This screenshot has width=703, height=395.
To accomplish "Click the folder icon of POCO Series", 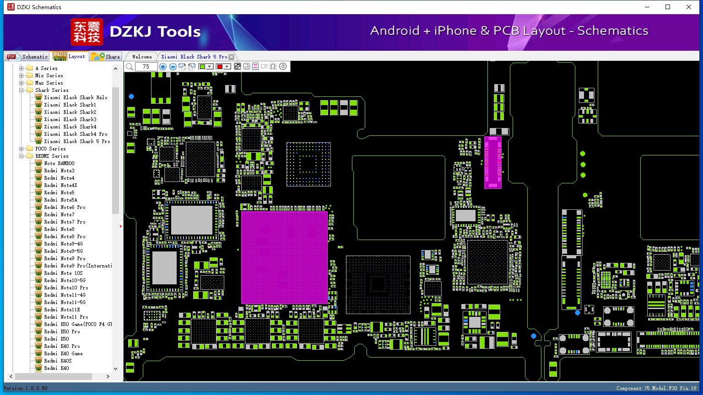I will [x=30, y=149].
